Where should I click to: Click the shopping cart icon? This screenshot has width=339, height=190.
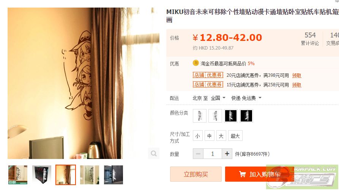(242, 174)
